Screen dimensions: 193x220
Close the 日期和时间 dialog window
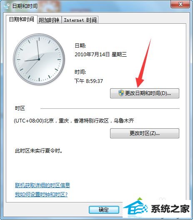coord(180,4)
